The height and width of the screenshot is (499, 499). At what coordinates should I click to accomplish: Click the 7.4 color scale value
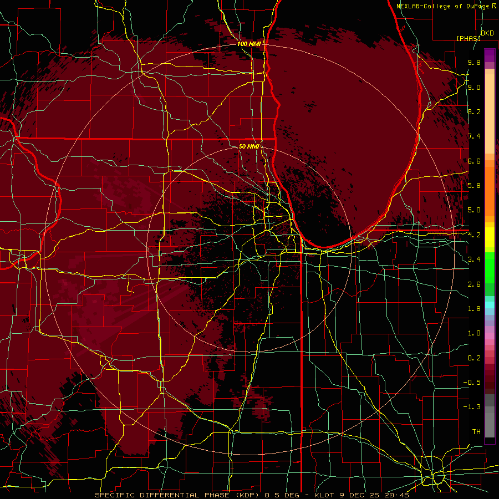(x=474, y=136)
